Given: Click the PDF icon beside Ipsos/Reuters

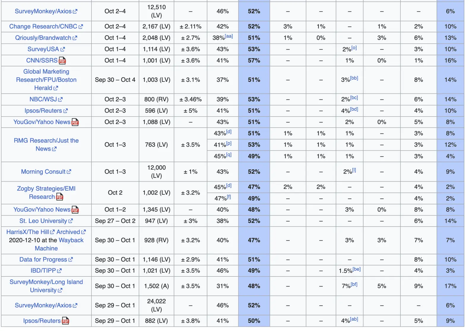Looking at the screenshot, I should coord(65,321).
